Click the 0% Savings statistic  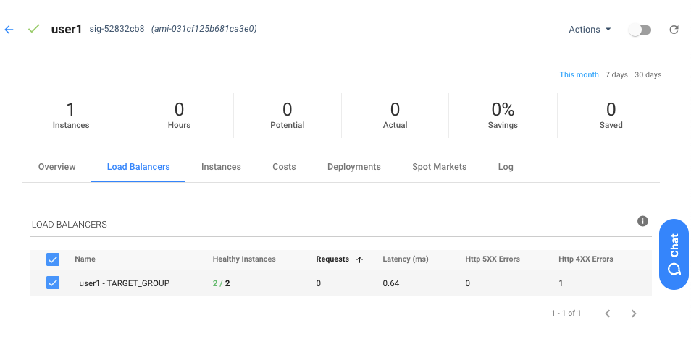pos(503,115)
